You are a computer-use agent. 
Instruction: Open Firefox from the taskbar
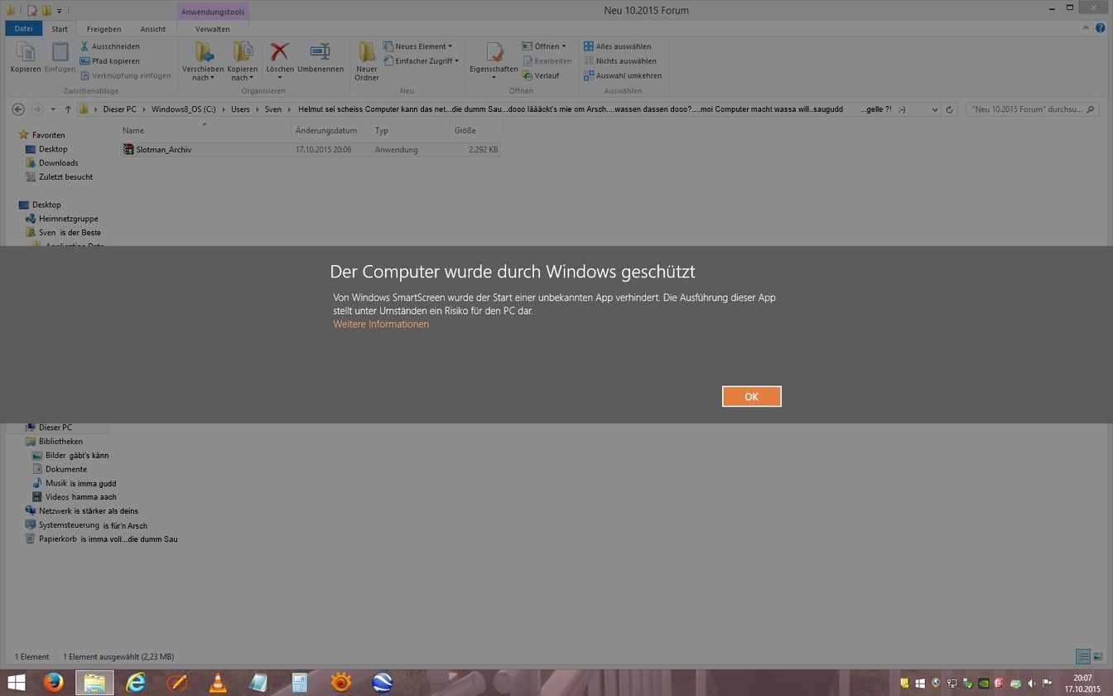(54, 682)
